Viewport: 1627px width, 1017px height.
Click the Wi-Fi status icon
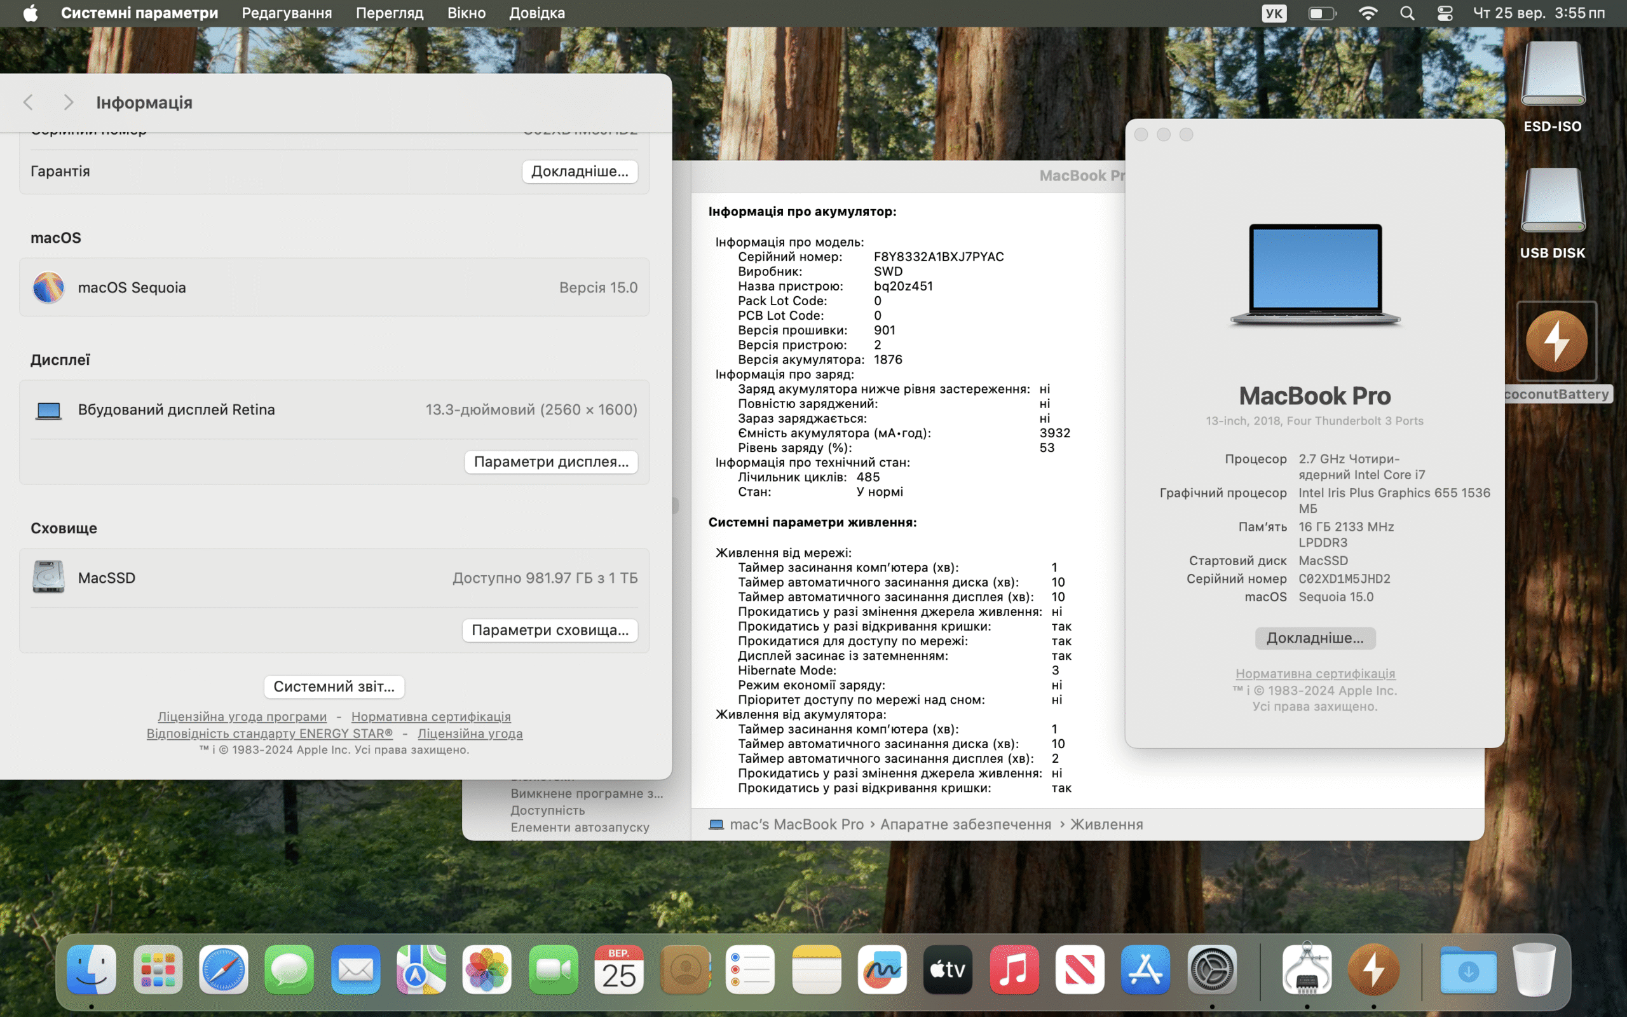click(x=1368, y=13)
